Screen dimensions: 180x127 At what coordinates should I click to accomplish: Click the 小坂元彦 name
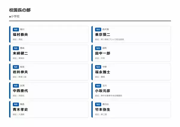tap(103, 91)
